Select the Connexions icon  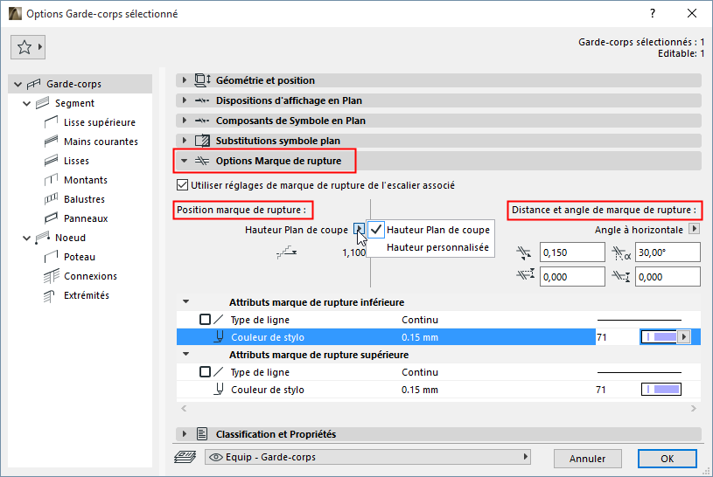51,276
